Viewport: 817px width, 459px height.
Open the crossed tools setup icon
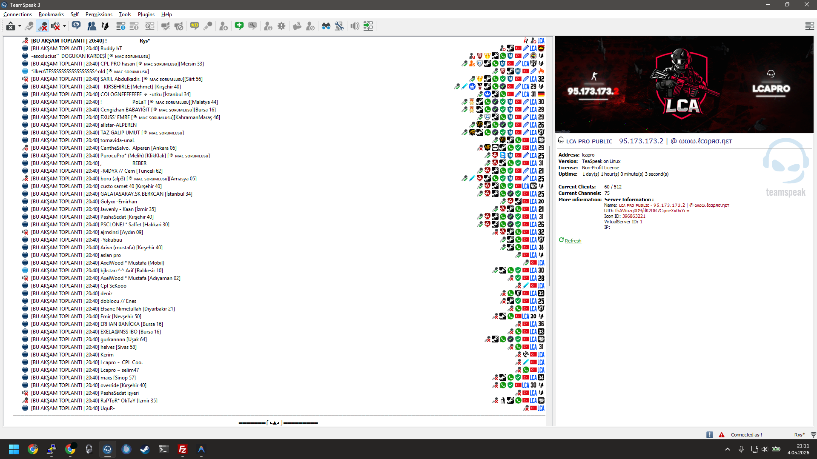pos(339,26)
